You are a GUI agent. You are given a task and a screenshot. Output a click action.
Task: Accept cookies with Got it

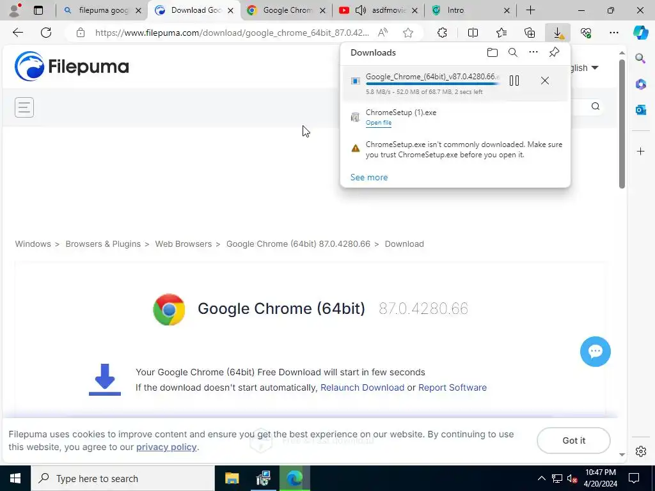(x=574, y=440)
